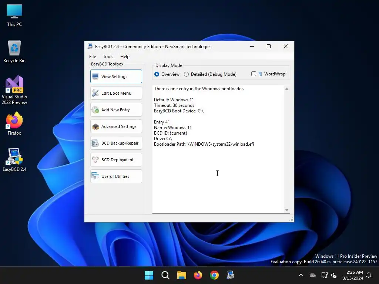379x284 pixels.
Task: Show hidden system tray icons
Action: [x=301, y=275]
